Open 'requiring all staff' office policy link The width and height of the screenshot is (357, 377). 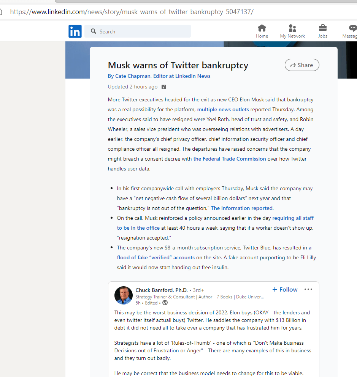293,218
